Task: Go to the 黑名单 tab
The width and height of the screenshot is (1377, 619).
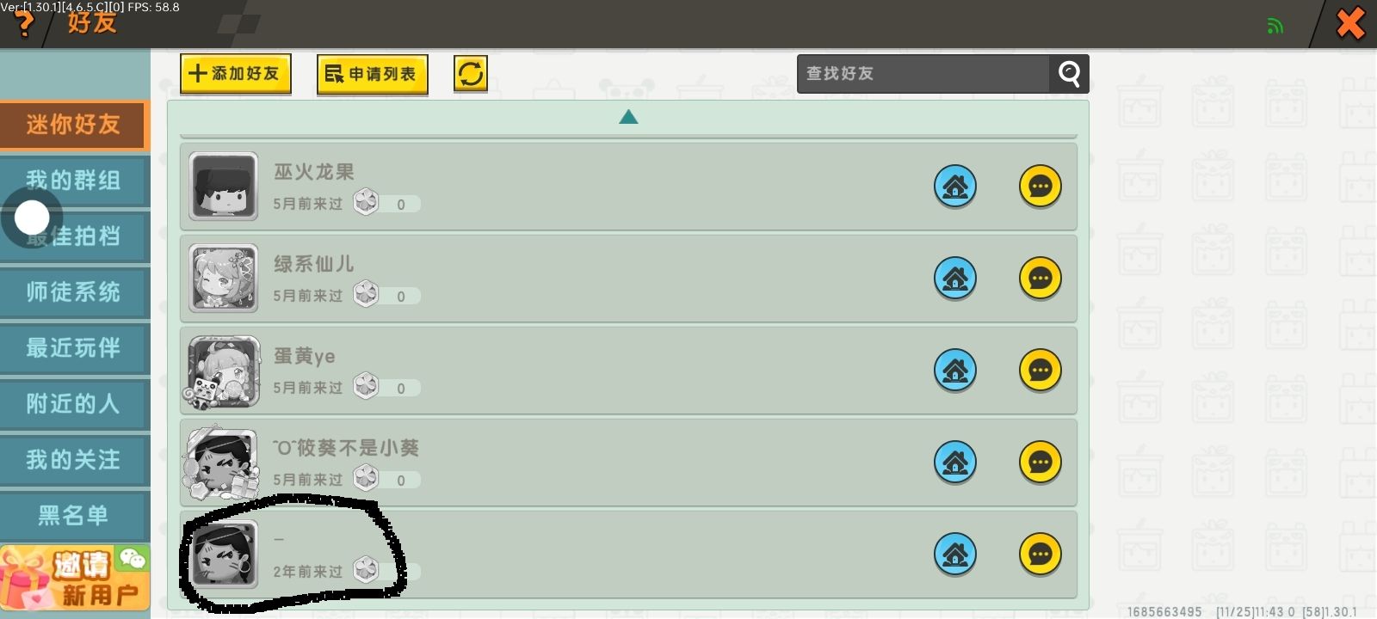Action: click(74, 516)
